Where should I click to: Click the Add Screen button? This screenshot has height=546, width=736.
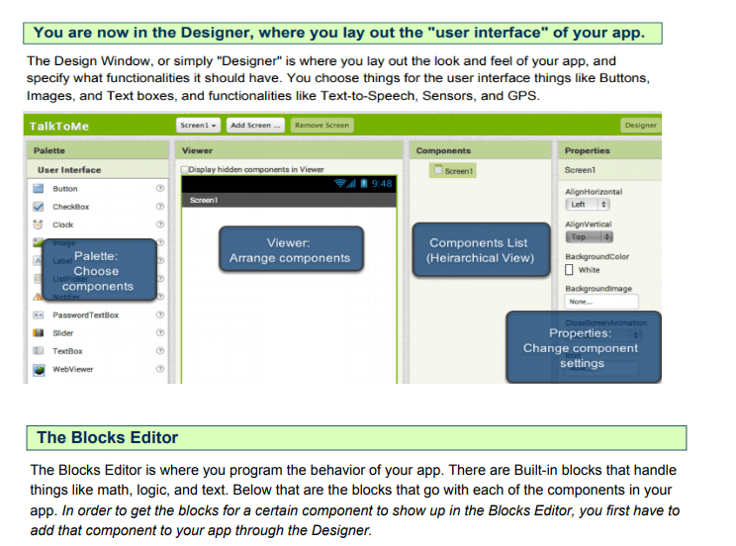pyautogui.click(x=255, y=126)
